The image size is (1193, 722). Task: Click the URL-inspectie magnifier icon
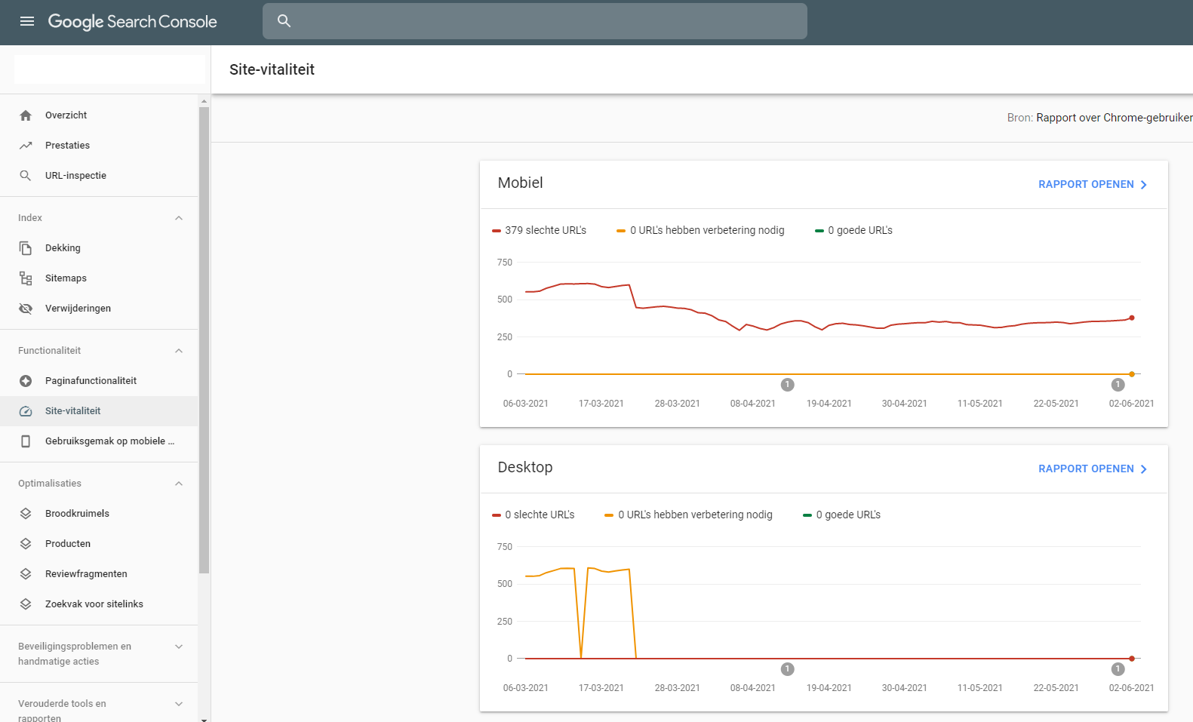tap(26, 176)
